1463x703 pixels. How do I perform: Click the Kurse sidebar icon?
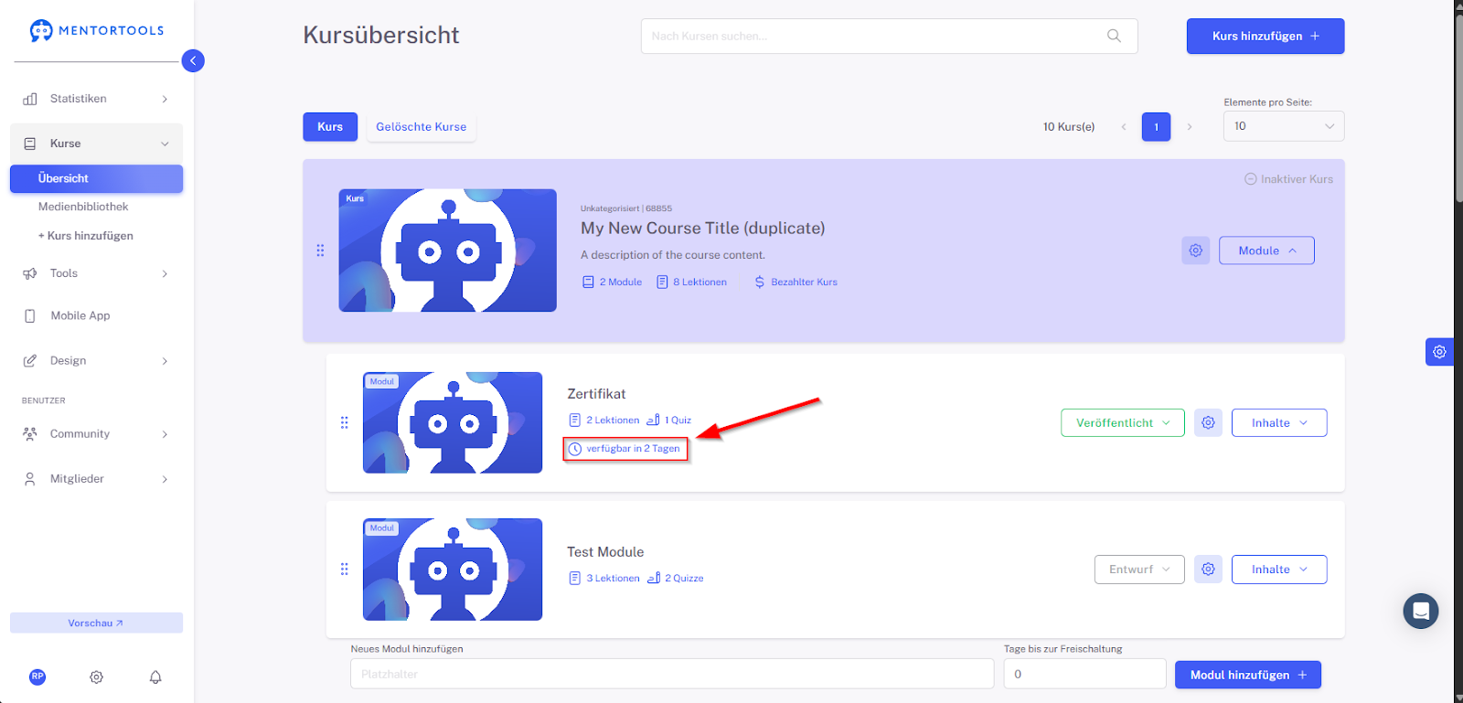30,144
